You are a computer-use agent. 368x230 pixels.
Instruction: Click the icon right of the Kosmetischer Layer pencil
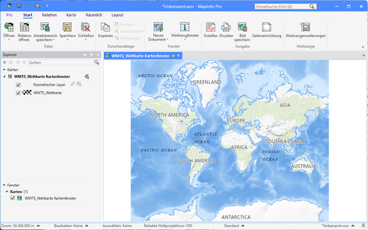tap(79, 84)
